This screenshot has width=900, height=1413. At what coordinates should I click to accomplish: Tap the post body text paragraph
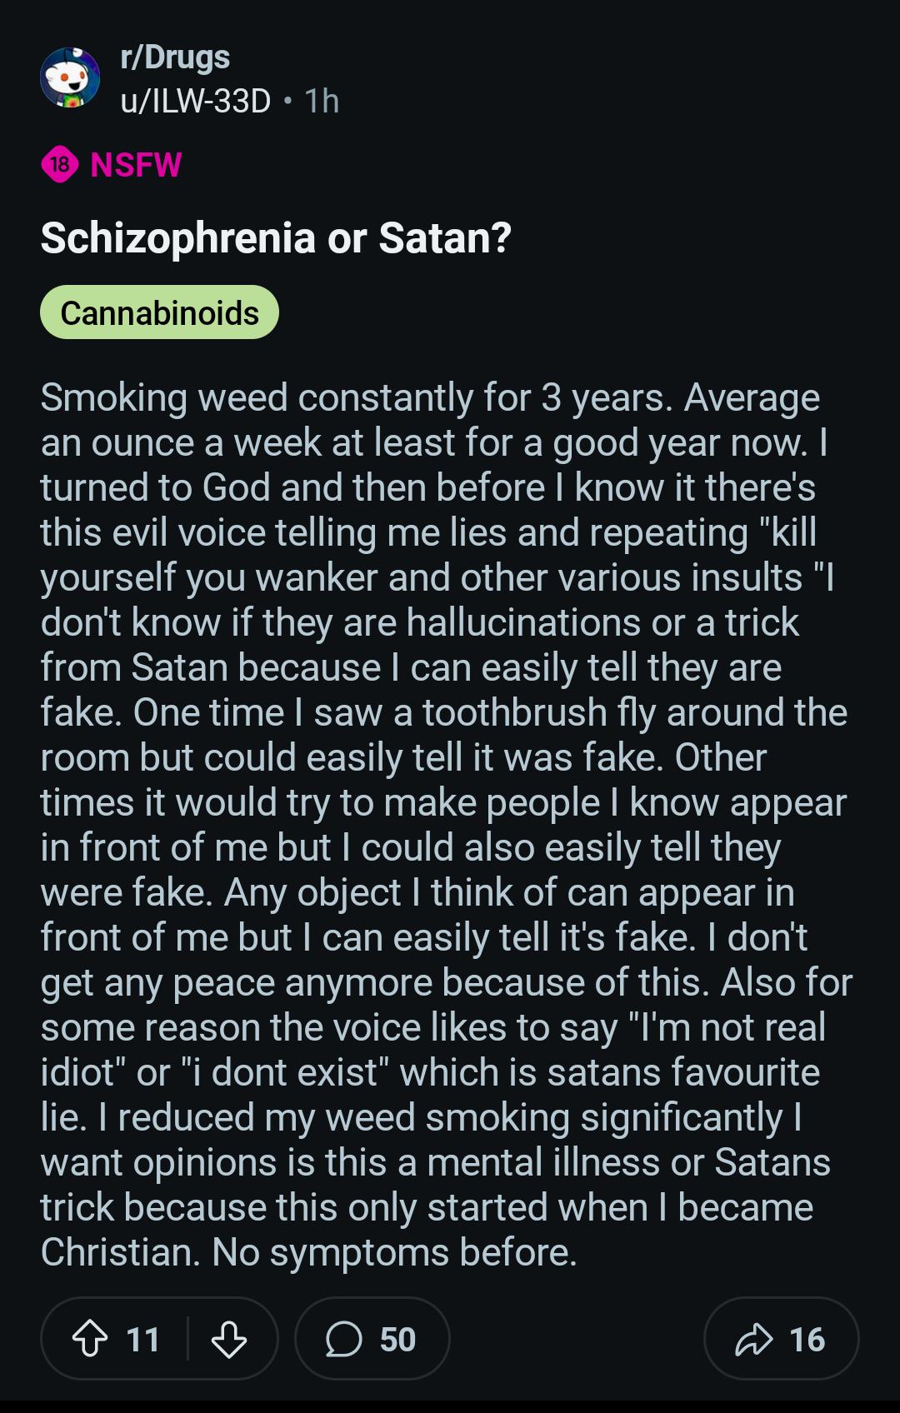click(x=446, y=825)
